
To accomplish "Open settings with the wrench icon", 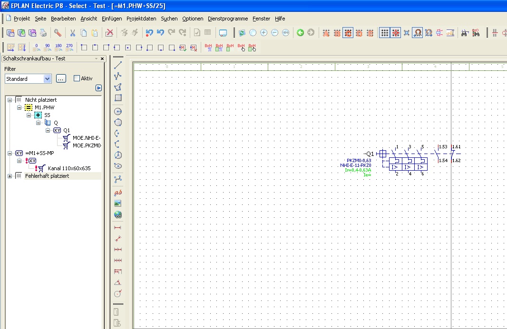I will [58, 33].
